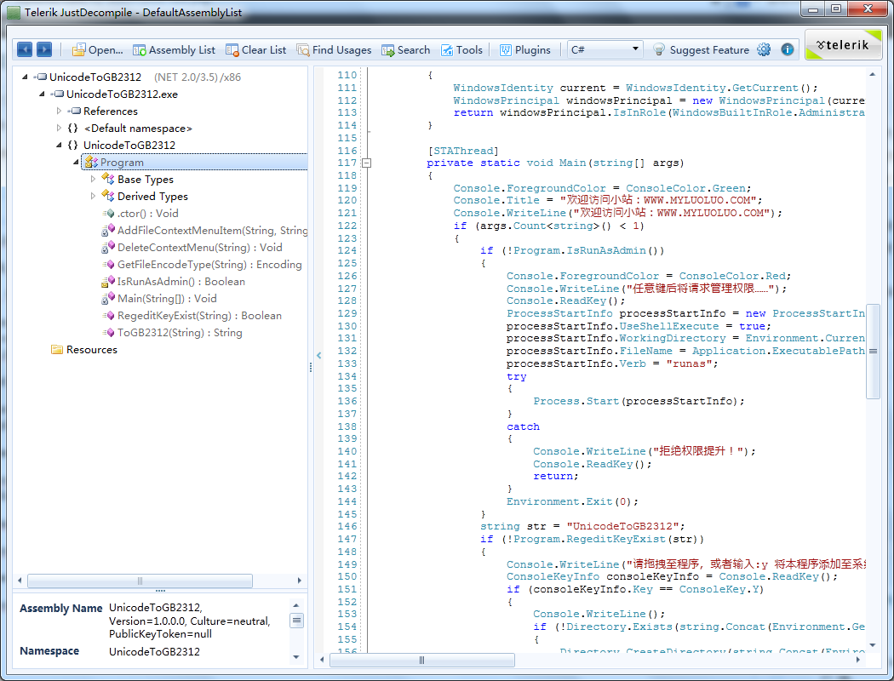Open the Search tool

405,50
